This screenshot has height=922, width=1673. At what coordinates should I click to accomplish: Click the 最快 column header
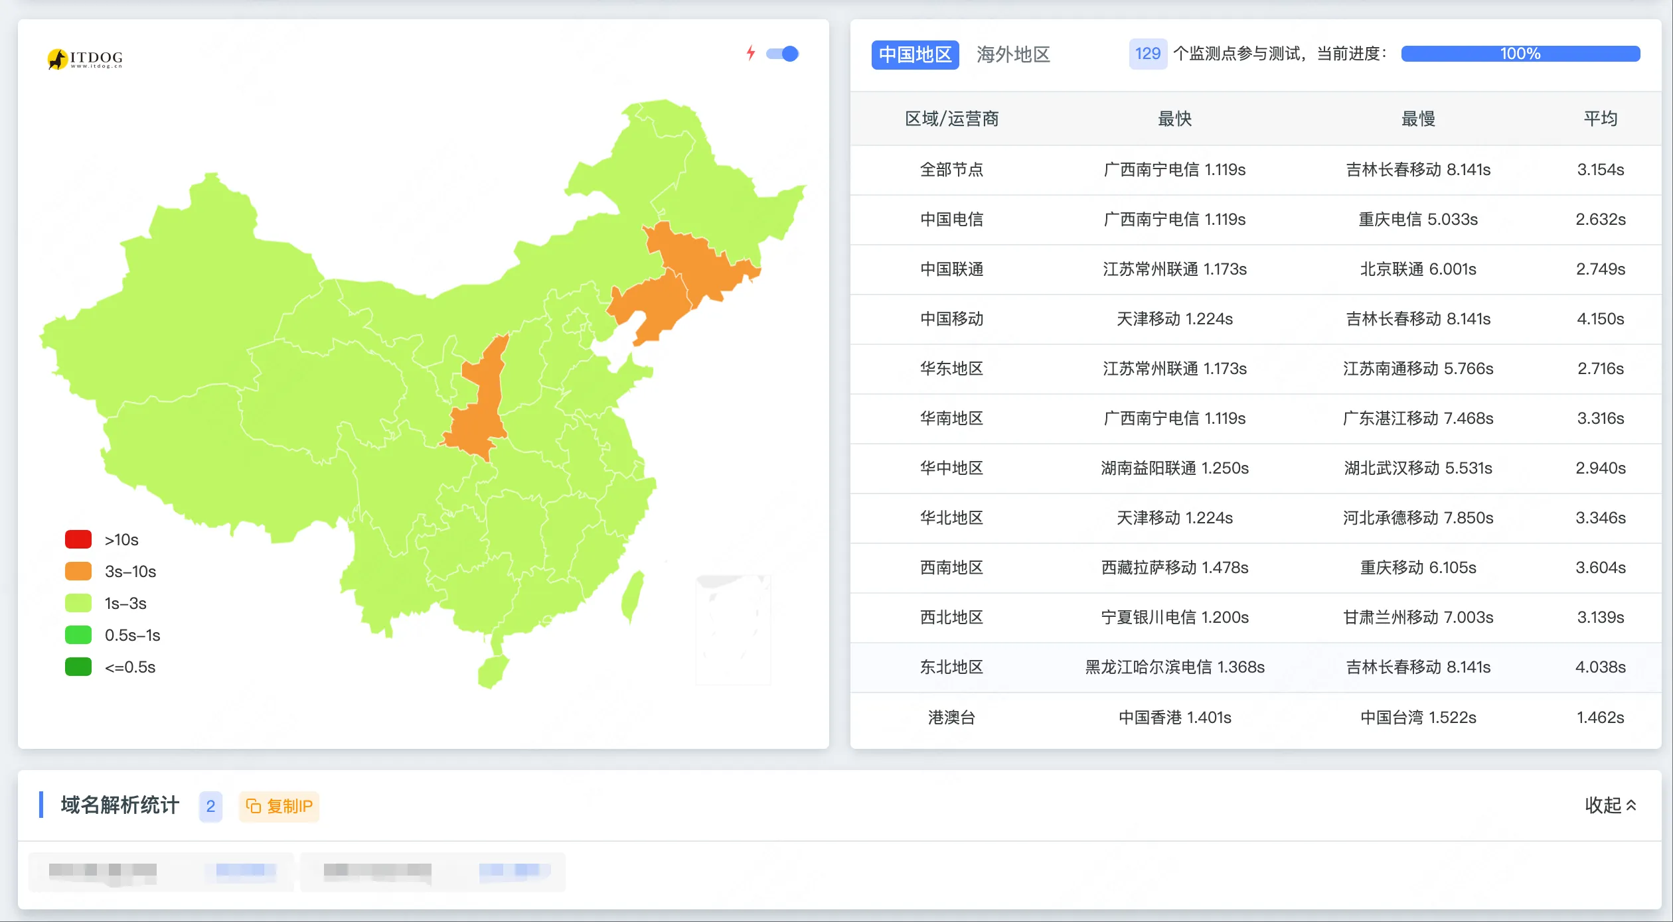pos(1174,119)
